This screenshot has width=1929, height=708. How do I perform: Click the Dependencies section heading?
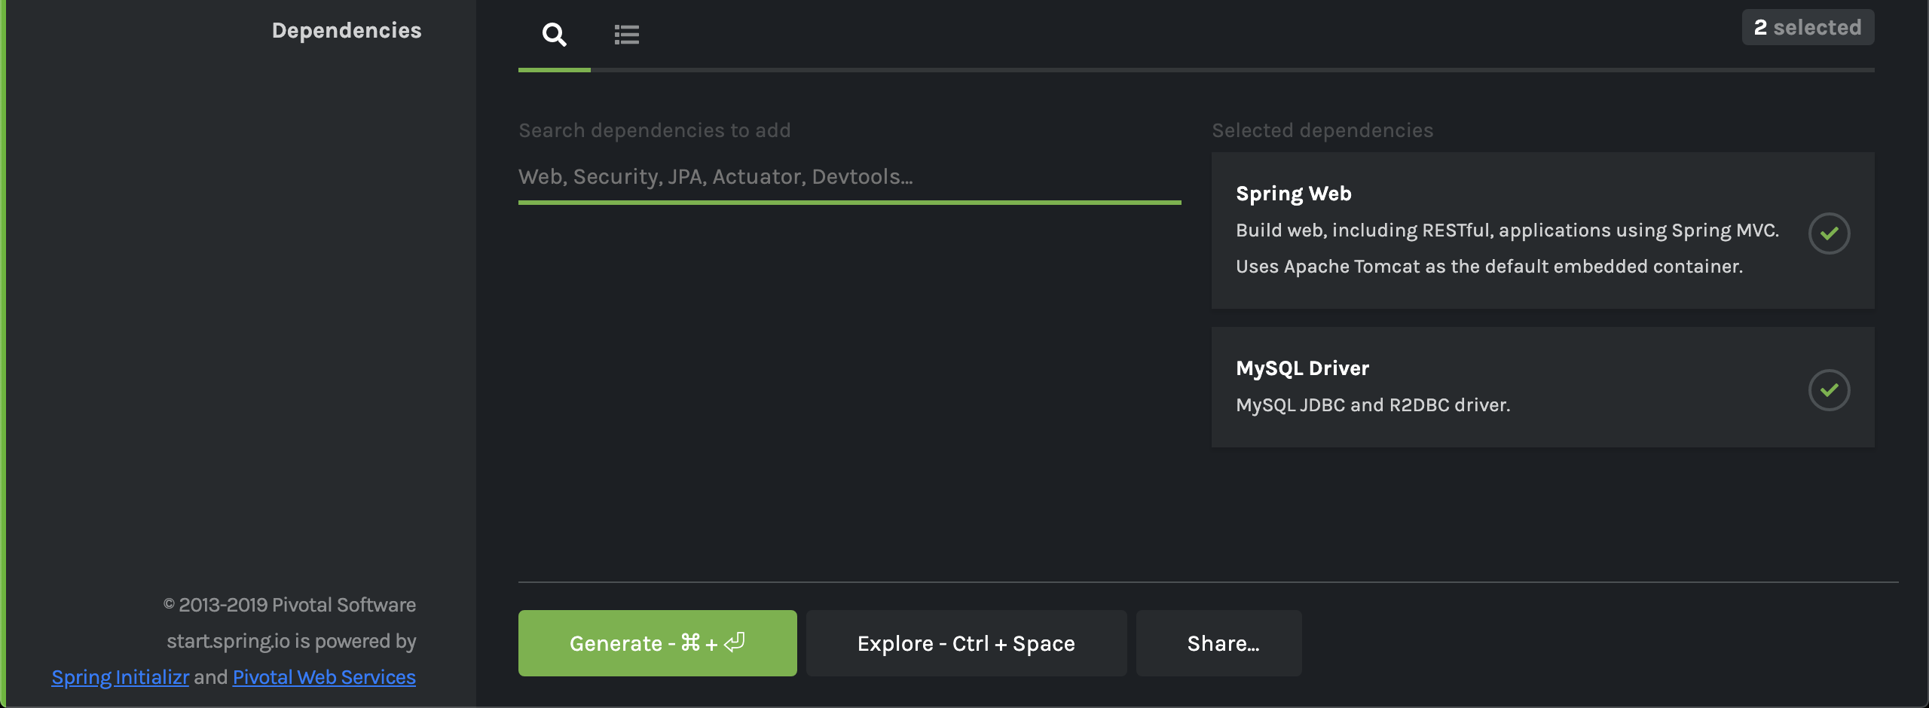point(347,30)
